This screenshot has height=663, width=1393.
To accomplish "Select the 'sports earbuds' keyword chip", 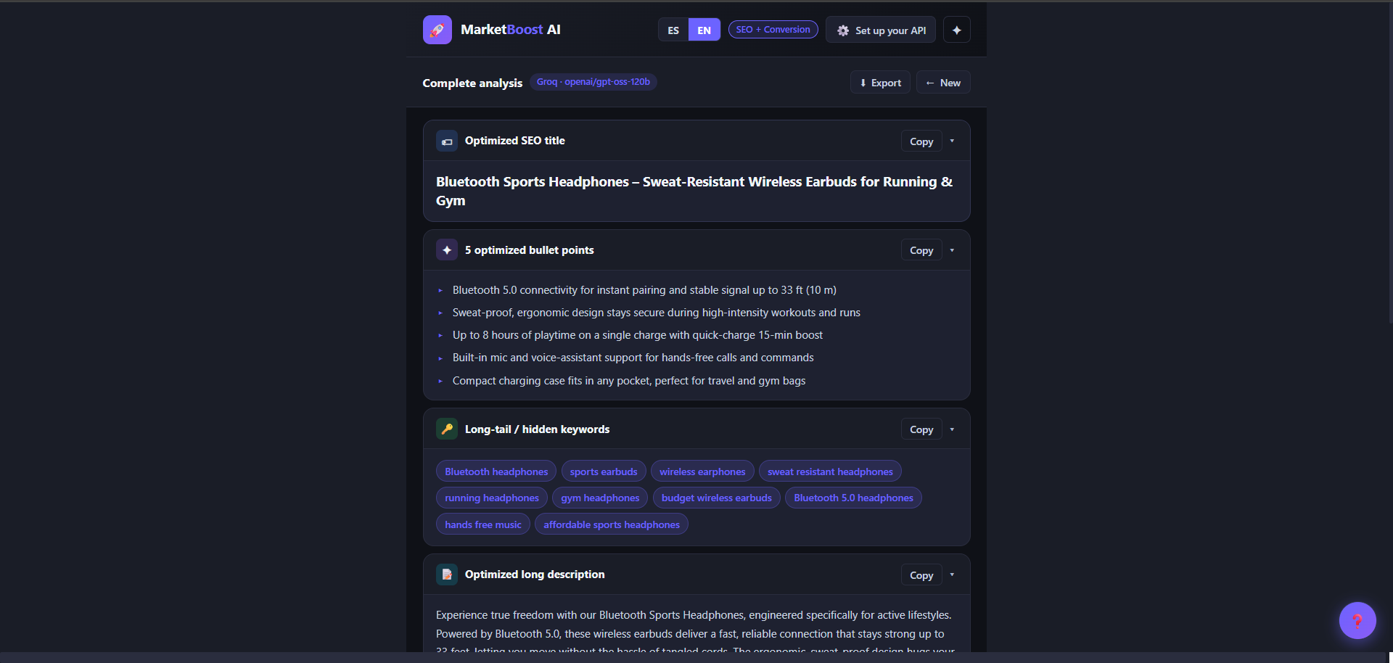I will (x=604, y=471).
